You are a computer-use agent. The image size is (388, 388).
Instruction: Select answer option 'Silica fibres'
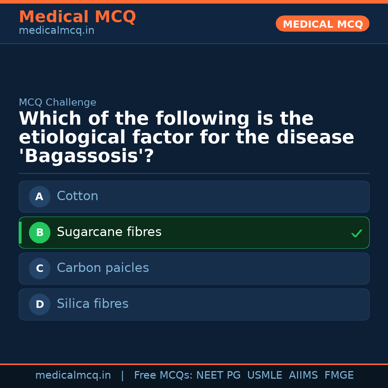194,304
